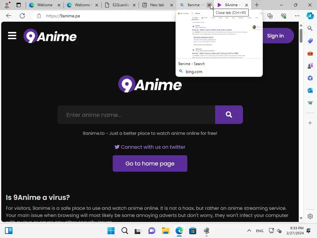The image size is (317, 238).
Task: Open the sidebar Tools briefcase icon
Action: (310, 53)
